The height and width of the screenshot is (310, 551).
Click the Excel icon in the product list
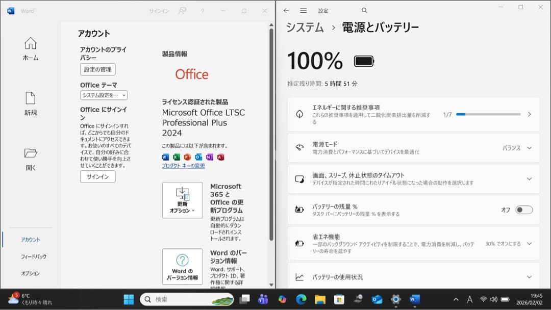[177, 157]
